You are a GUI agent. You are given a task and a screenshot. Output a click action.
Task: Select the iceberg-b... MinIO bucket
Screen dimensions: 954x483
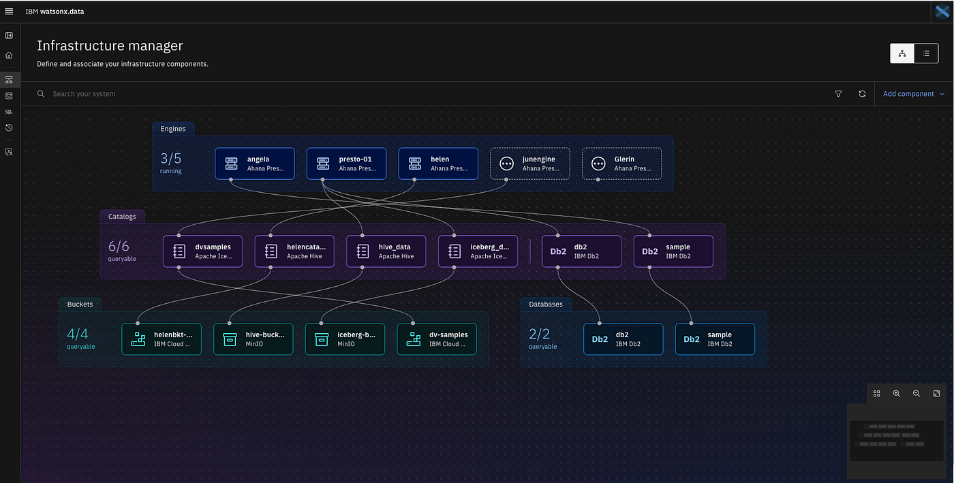coord(345,339)
